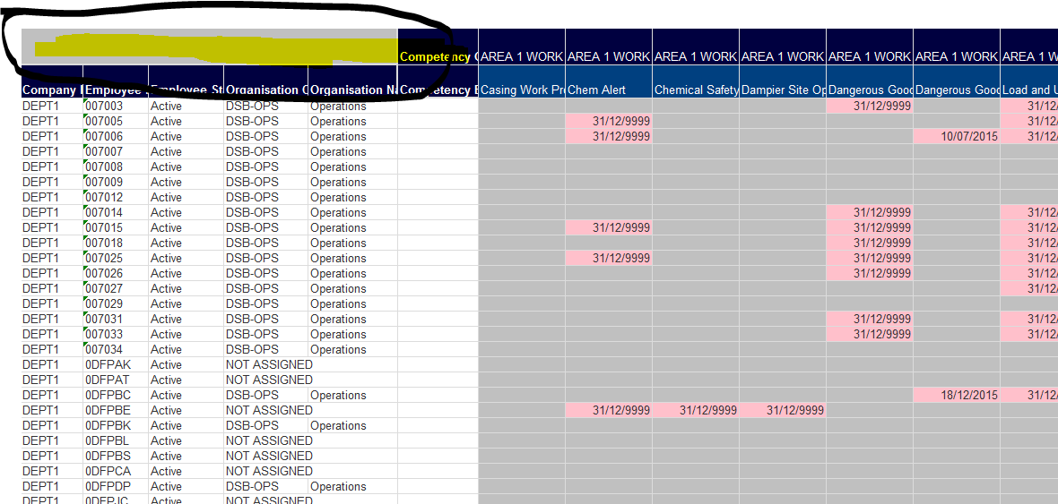The width and height of the screenshot is (1058, 504).
Task: Click Dangerous Goods 31/12/9999 in row 007018
Action: (x=870, y=243)
